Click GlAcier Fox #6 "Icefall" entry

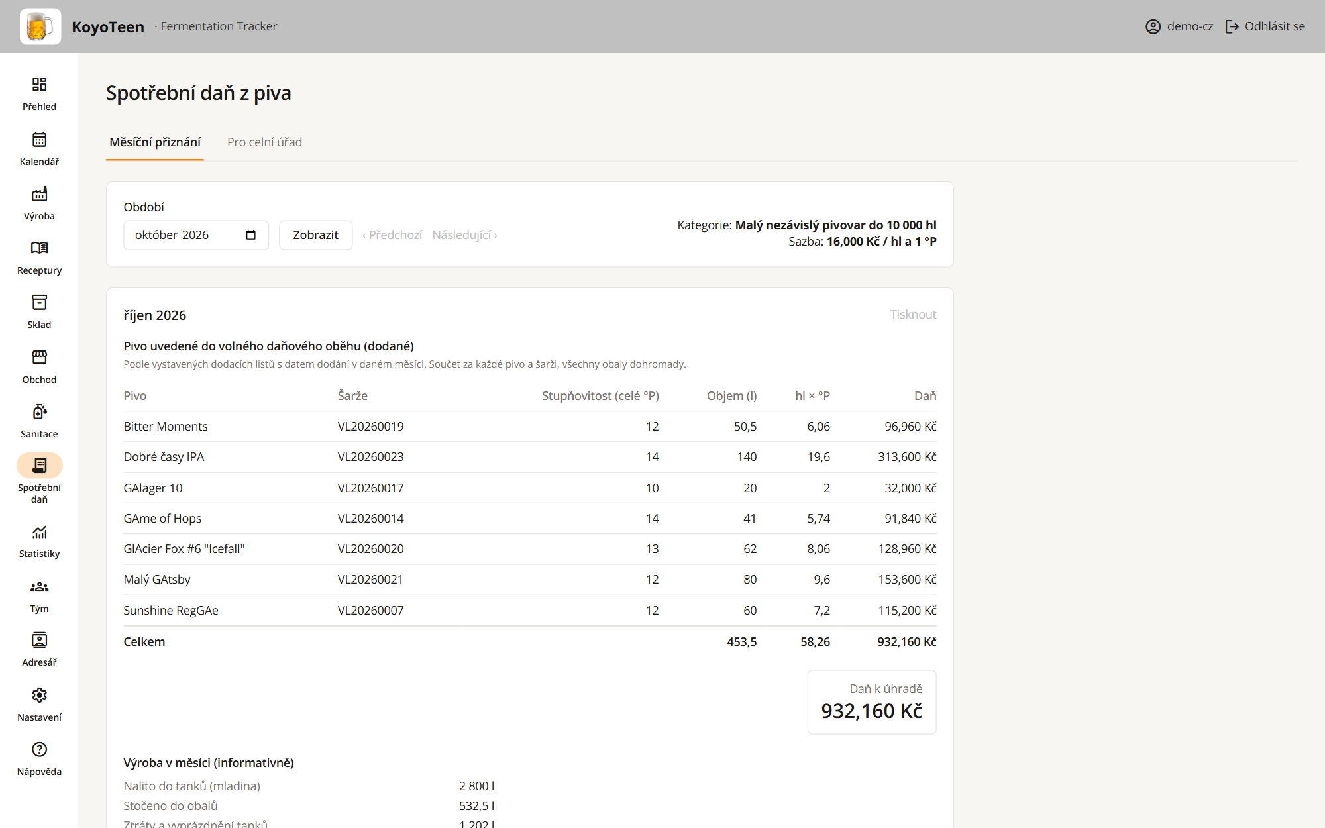coord(184,549)
